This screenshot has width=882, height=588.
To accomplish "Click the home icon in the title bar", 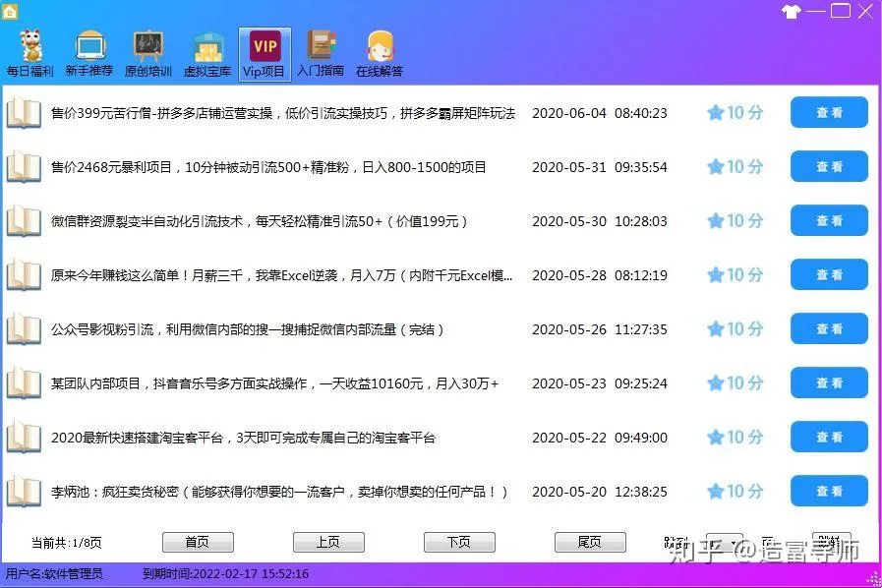I will 11,11.
